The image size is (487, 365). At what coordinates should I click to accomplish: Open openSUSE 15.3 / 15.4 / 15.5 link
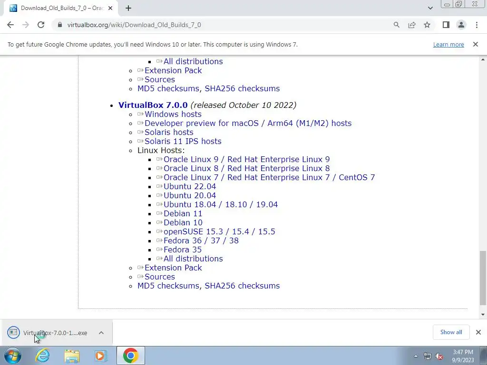coord(219,231)
